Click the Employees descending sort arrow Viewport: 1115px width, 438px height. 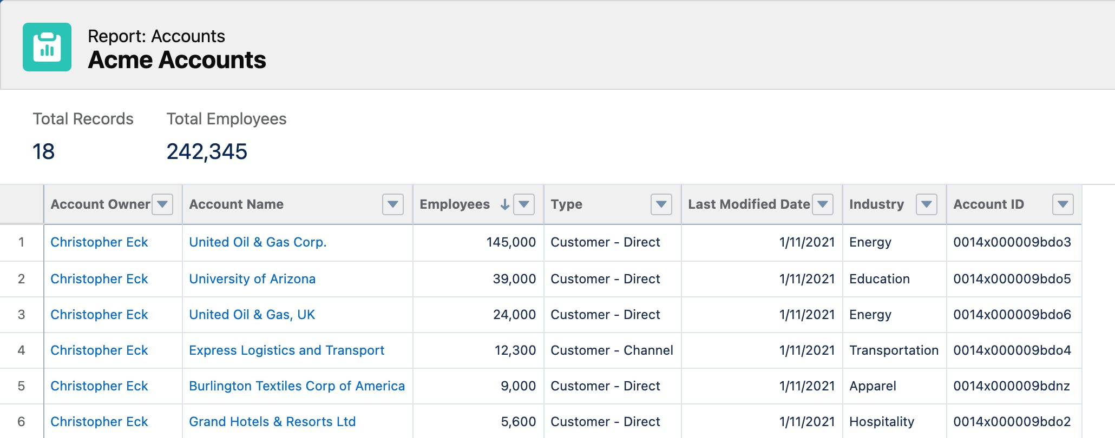click(505, 204)
